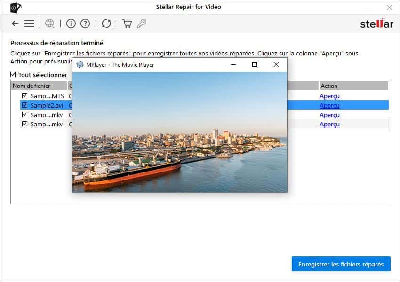Image resolution: width=400 pixels, height=282 pixels.
Task: Deselect the Samp....MTS file checkbox
Action: tap(24, 96)
